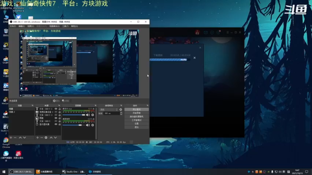Toggle lock on 文本 (GDI+) 3 source

click(60, 115)
